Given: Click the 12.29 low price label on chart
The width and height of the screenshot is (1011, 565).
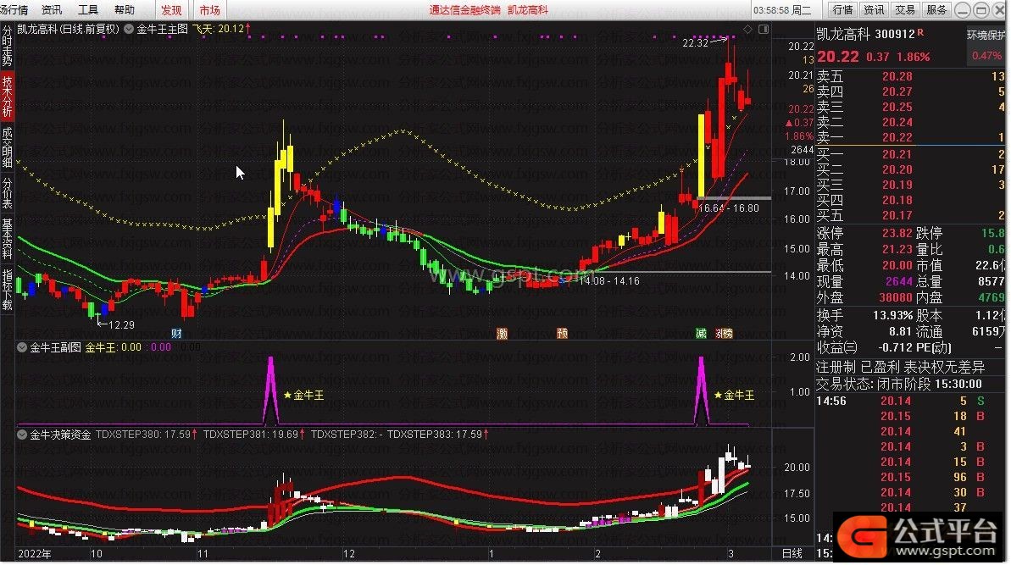Looking at the screenshot, I should [121, 324].
